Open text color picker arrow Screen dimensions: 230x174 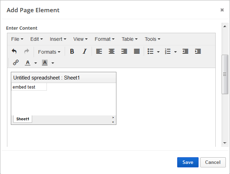point(36,63)
